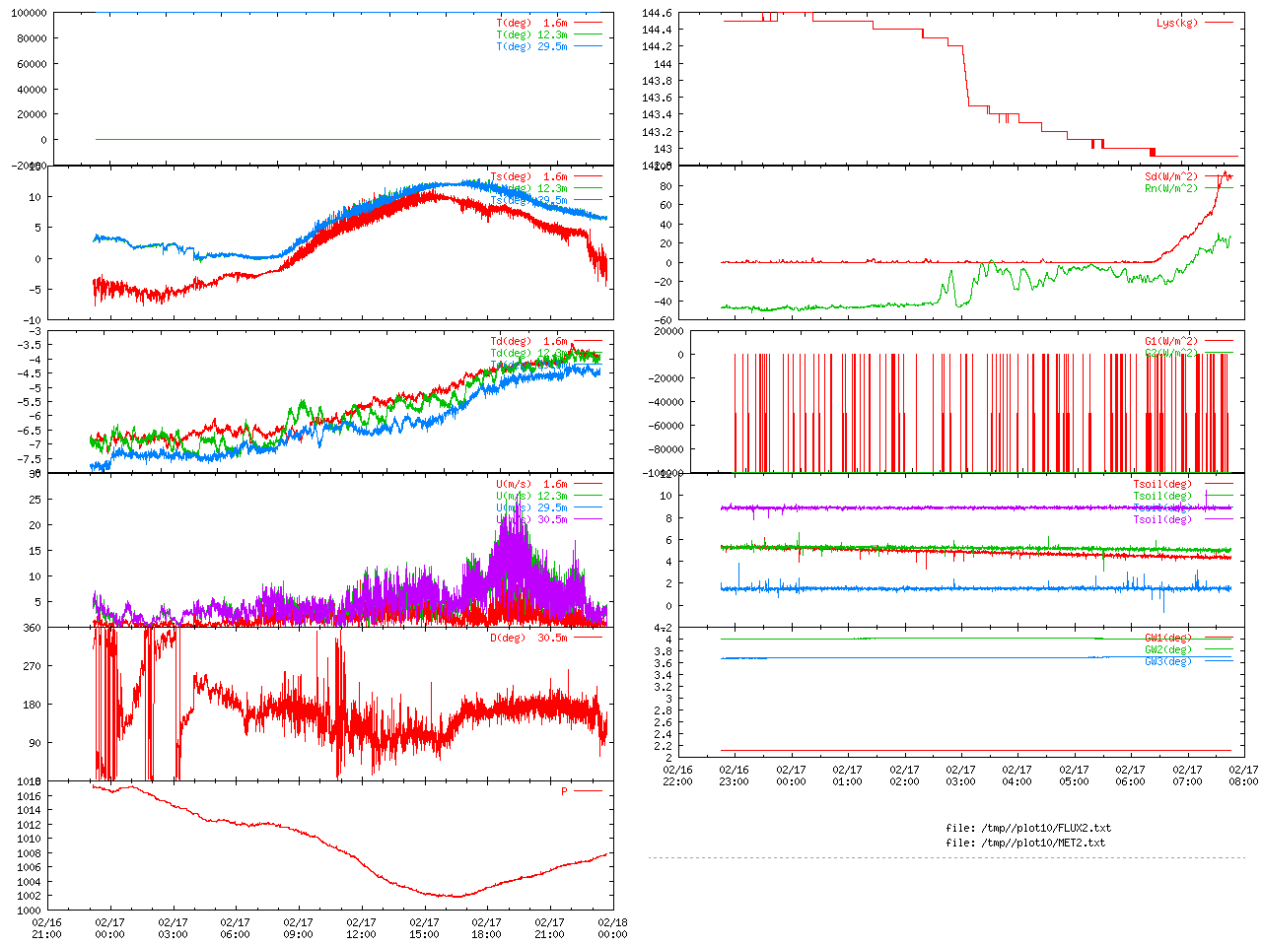This screenshot has width=1262, height=946.
Task: Click the red line sample beside Lys(kg)
Action: pos(1218,23)
